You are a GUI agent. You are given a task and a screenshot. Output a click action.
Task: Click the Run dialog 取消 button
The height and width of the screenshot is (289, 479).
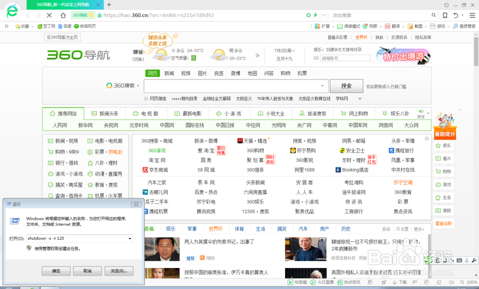click(87, 271)
